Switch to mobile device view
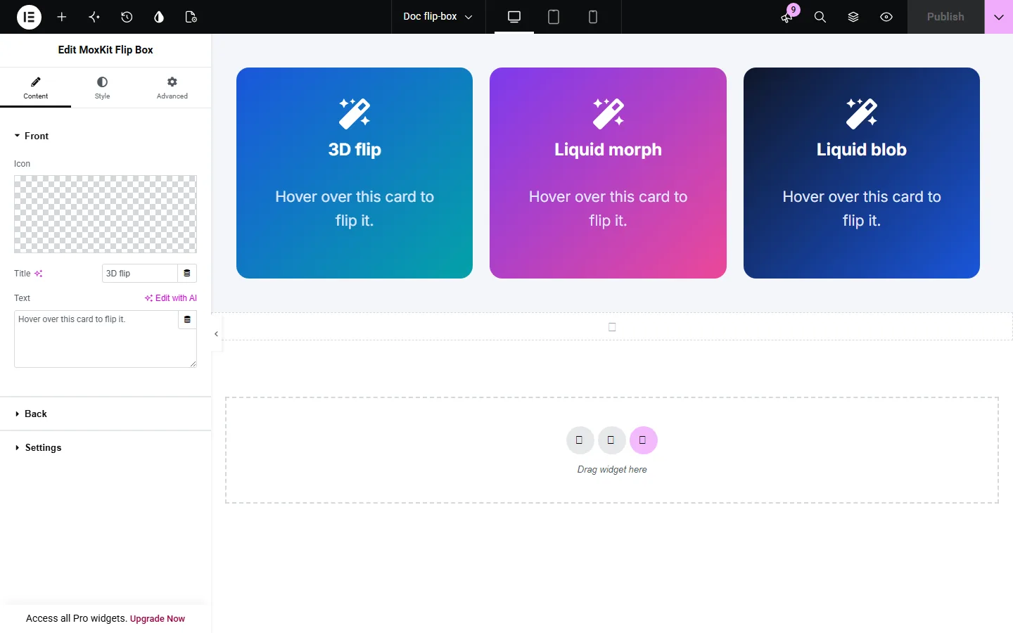The width and height of the screenshot is (1013, 633). (x=593, y=17)
